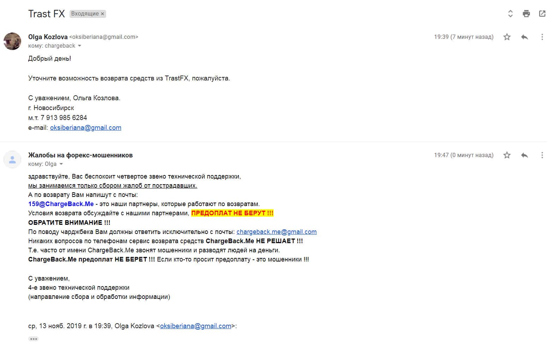The image size is (553, 355).
Task: Print the Trast FX conversation
Action: 526,14
